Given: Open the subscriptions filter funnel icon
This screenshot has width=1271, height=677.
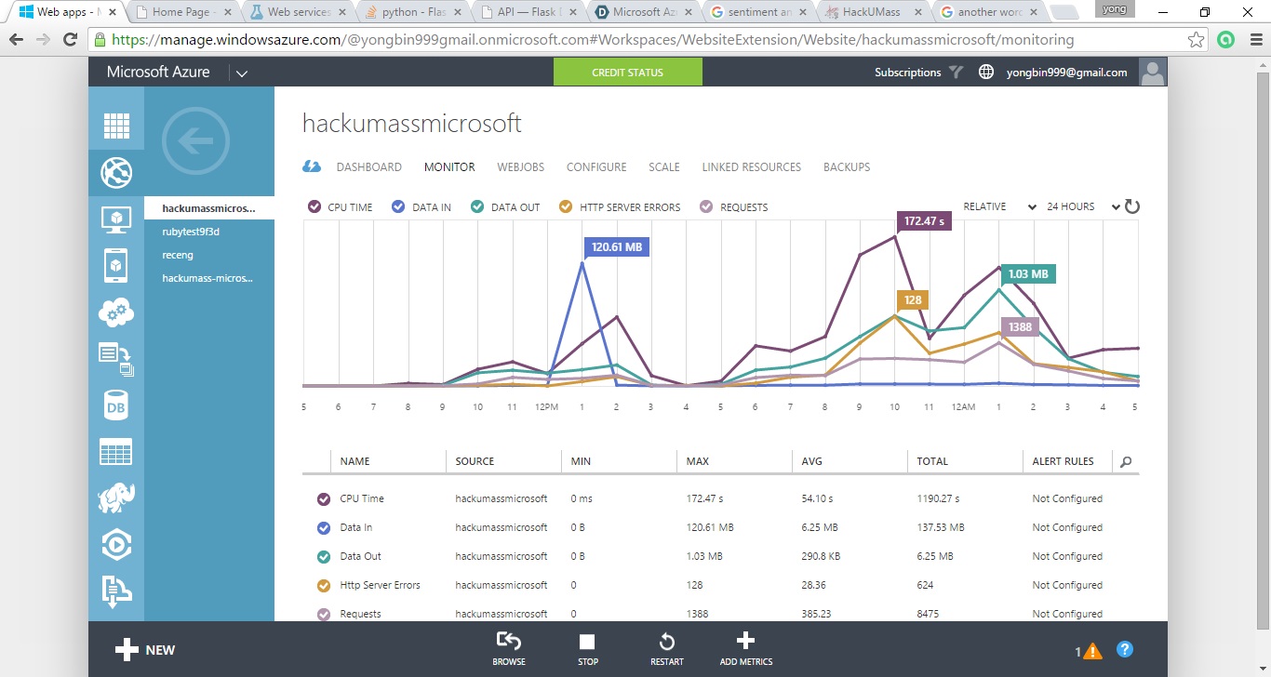Looking at the screenshot, I should coord(956,73).
